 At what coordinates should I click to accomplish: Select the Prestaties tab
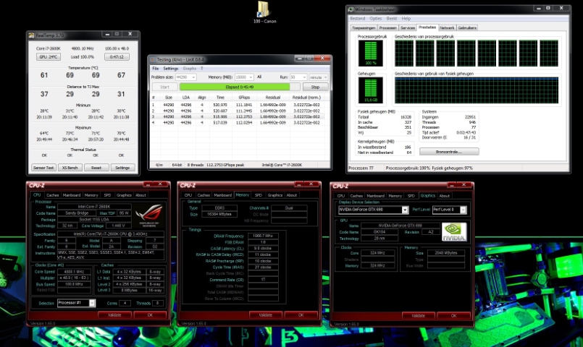427,27
